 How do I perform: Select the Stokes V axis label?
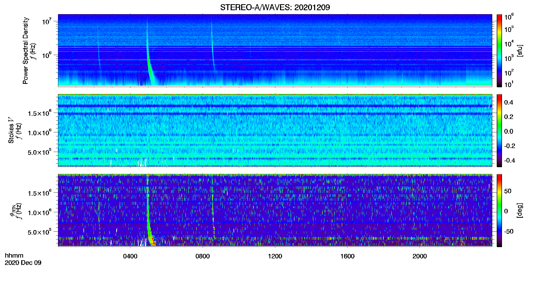coord(11,130)
